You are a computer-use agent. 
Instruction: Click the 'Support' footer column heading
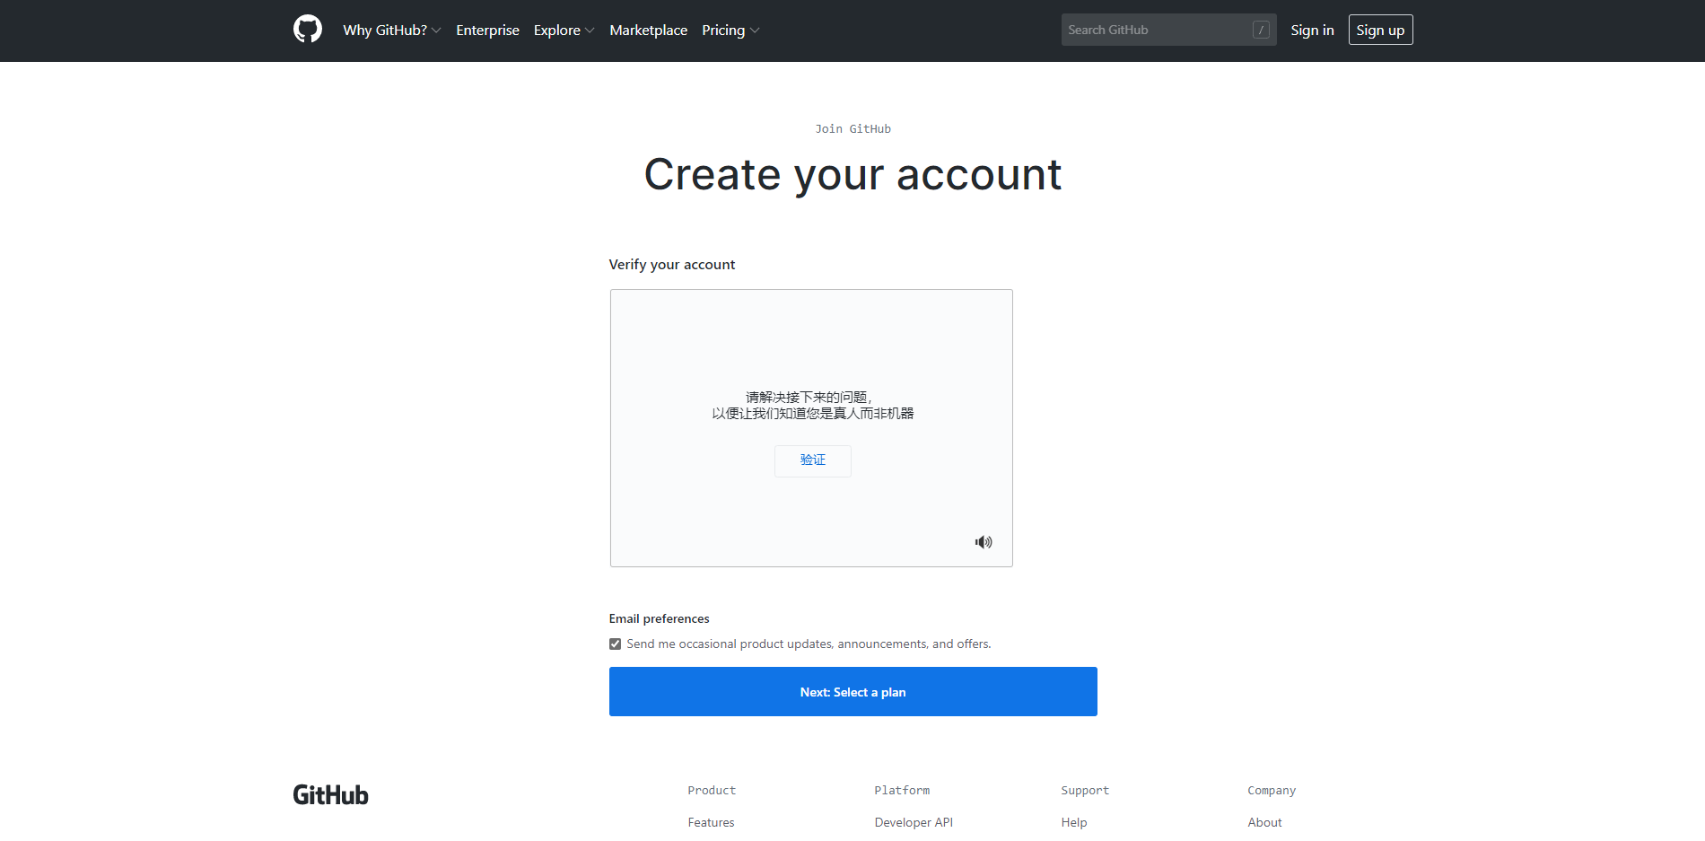point(1085,791)
